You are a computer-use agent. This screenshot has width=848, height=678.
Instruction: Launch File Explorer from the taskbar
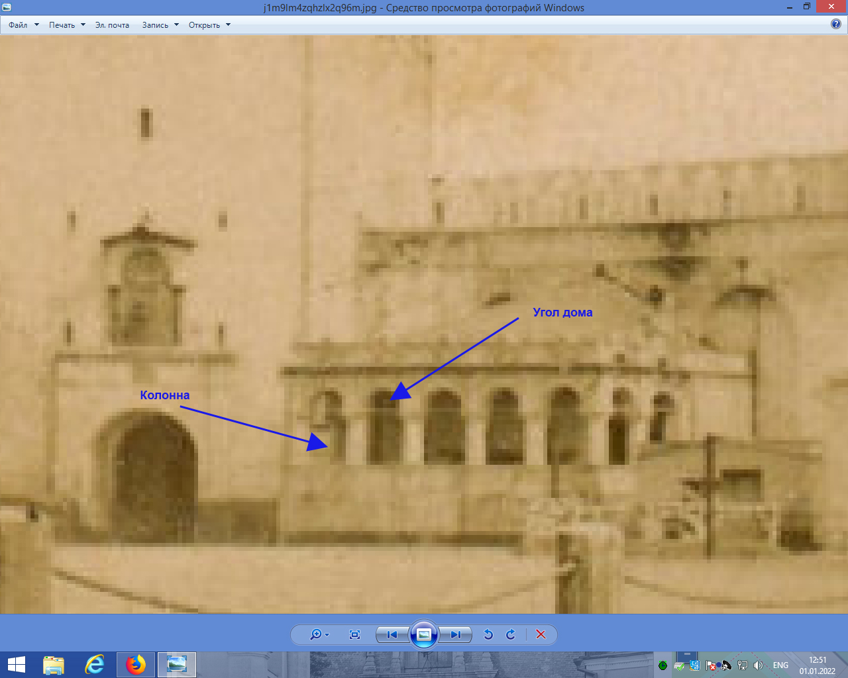tap(54, 665)
